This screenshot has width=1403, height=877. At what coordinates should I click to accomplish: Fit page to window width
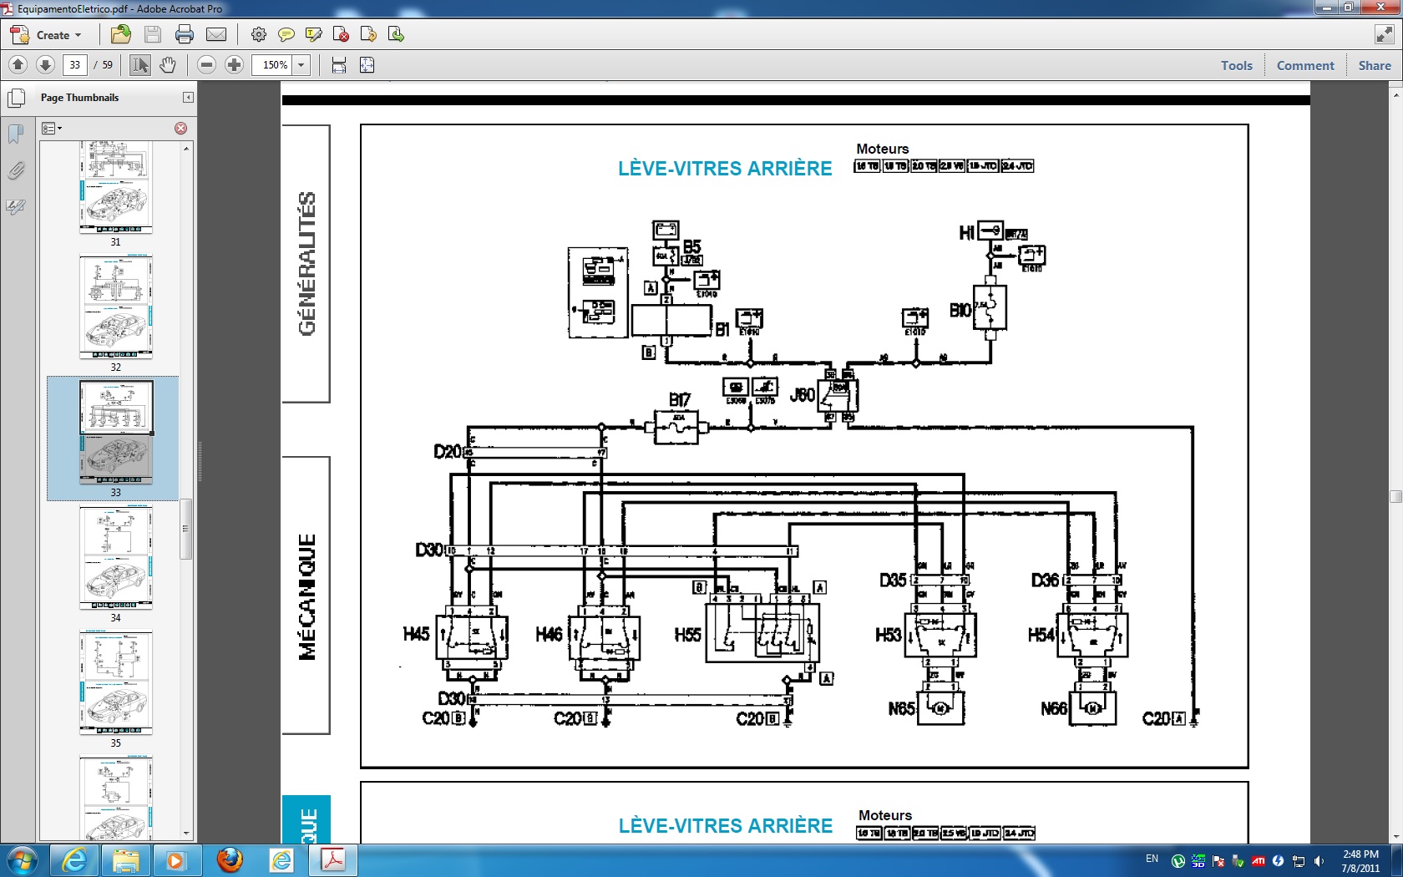coord(339,65)
